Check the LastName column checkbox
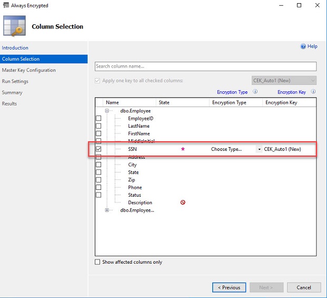The width and height of the screenshot is (327, 298). 98,126
